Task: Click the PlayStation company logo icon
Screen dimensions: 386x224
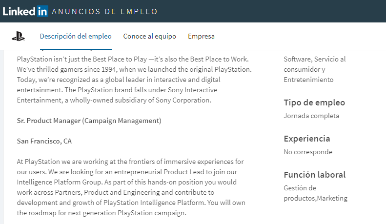Action: 18,37
